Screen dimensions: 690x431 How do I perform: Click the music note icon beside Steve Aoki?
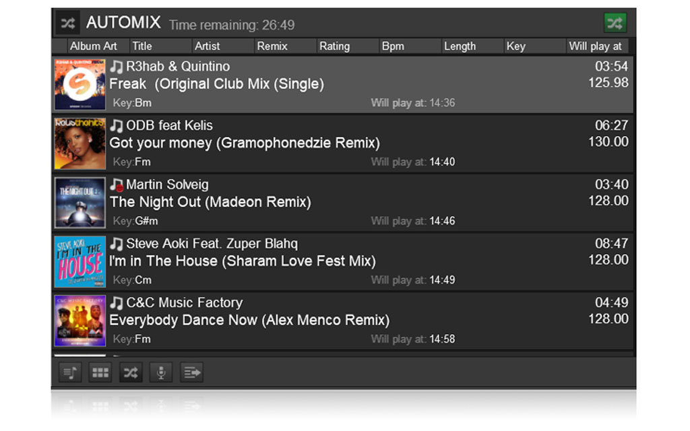click(116, 244)
